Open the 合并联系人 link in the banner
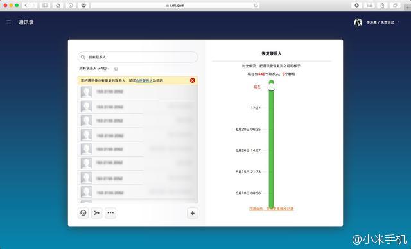This screenshot has height=249, width=411. [144, 80]
